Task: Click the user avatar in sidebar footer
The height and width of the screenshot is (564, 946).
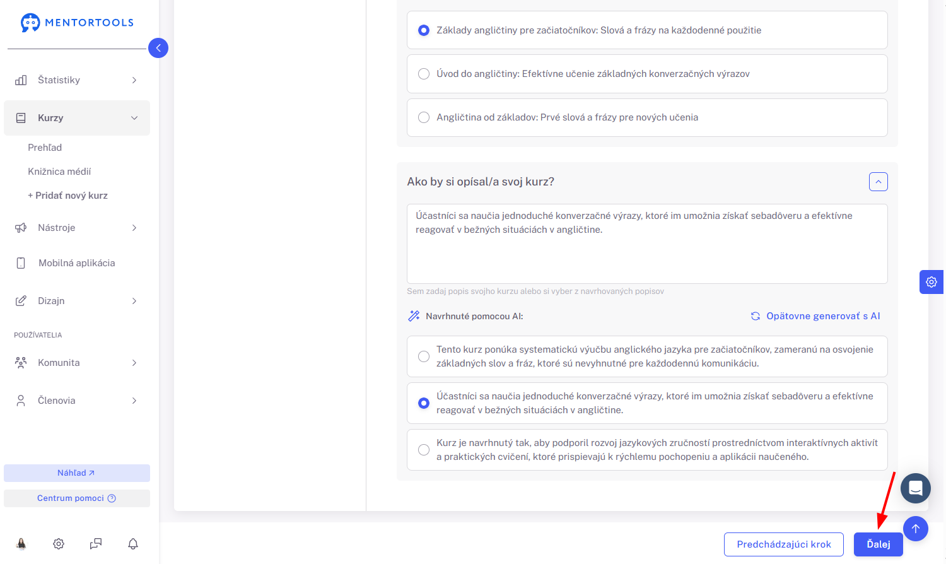Action: pyautogui.click(x=21, y=544)
